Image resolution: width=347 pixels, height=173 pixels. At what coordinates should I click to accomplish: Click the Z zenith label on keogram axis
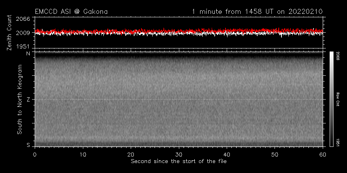28,100
